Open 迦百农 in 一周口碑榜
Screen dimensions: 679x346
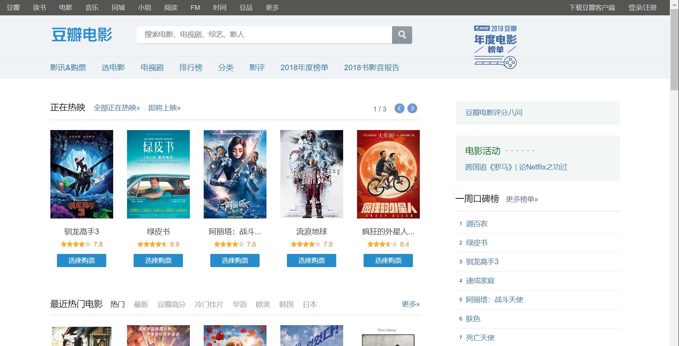pos(477,224)
